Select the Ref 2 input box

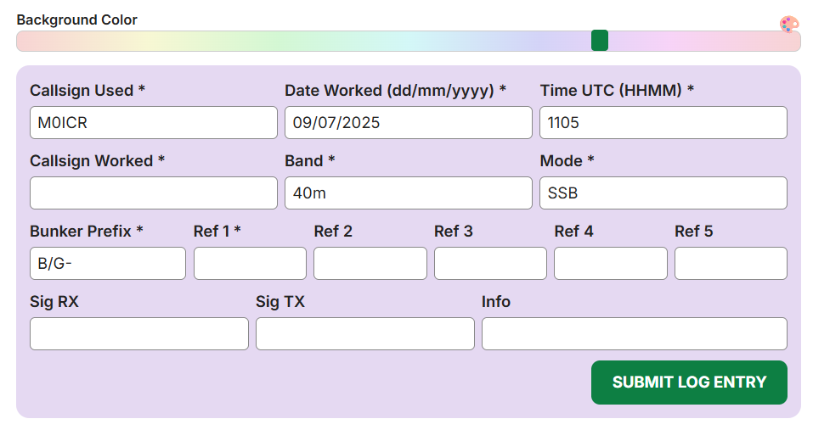tap(370, 264)
